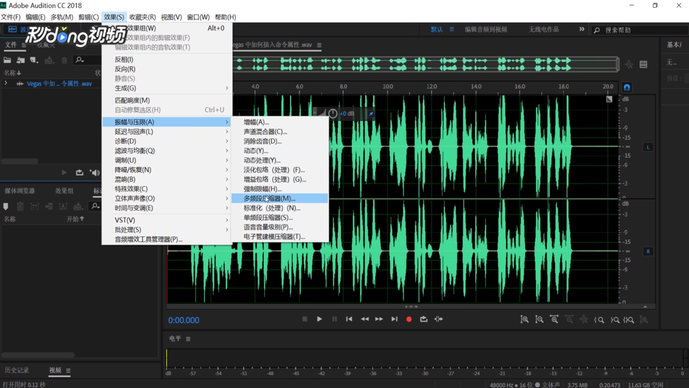Click the Markers panel search icon
This screenshot has width=689, height=388.
[x=95, y=206]
